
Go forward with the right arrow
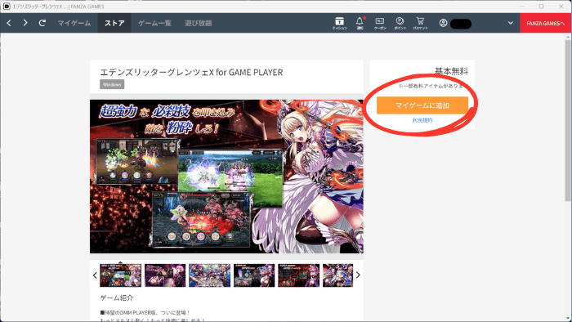point(25,23)
